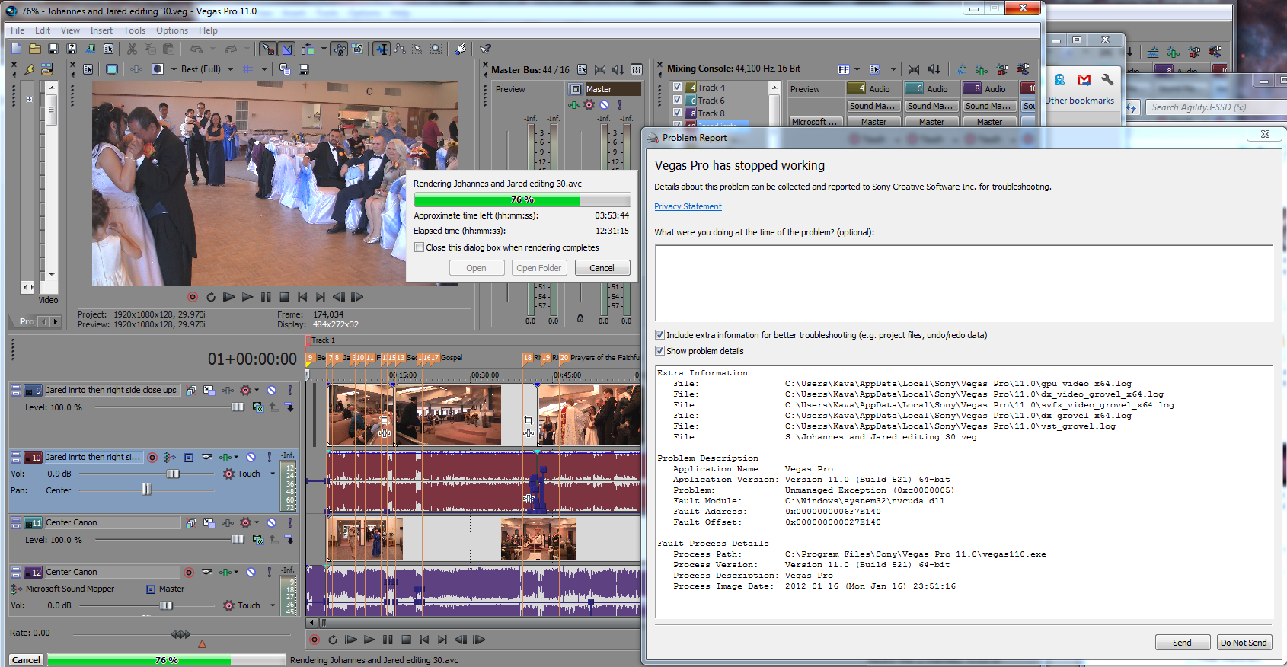Open preview on external monitor icon
This screenshot has width=1287, height=667.
tap(112, 69)
